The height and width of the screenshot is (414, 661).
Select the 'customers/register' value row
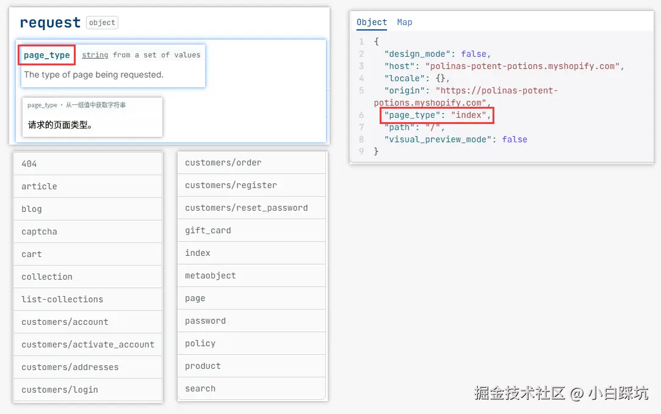click(251, 185)
